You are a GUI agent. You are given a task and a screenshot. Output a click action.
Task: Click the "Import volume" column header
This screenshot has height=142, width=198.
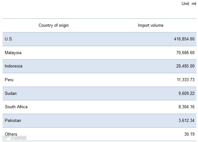[150, 25]
